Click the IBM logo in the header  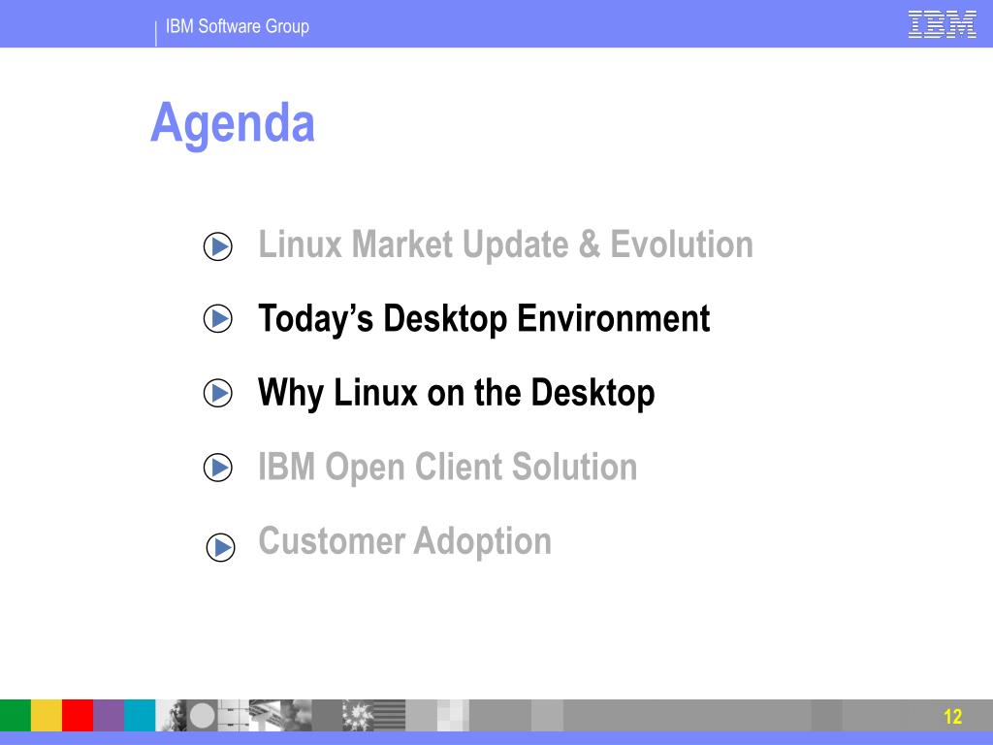(942, 24)
